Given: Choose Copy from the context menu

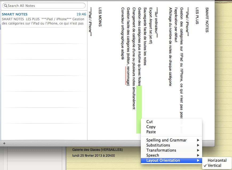Looking at the screenshot, I should (151, 127).
